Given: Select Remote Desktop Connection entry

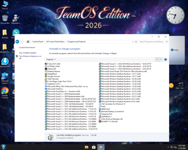Looking at the screenshot, I should click(x=111, y=112).
